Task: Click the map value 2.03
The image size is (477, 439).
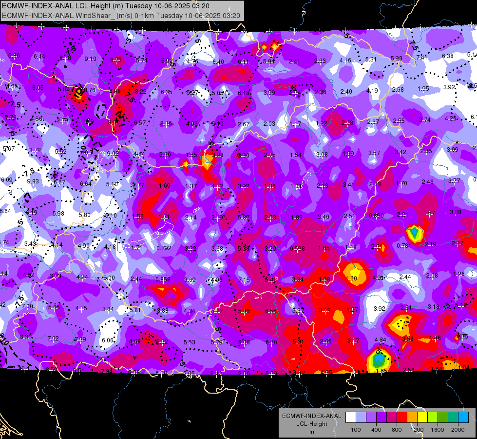Action: pos(269,124)
